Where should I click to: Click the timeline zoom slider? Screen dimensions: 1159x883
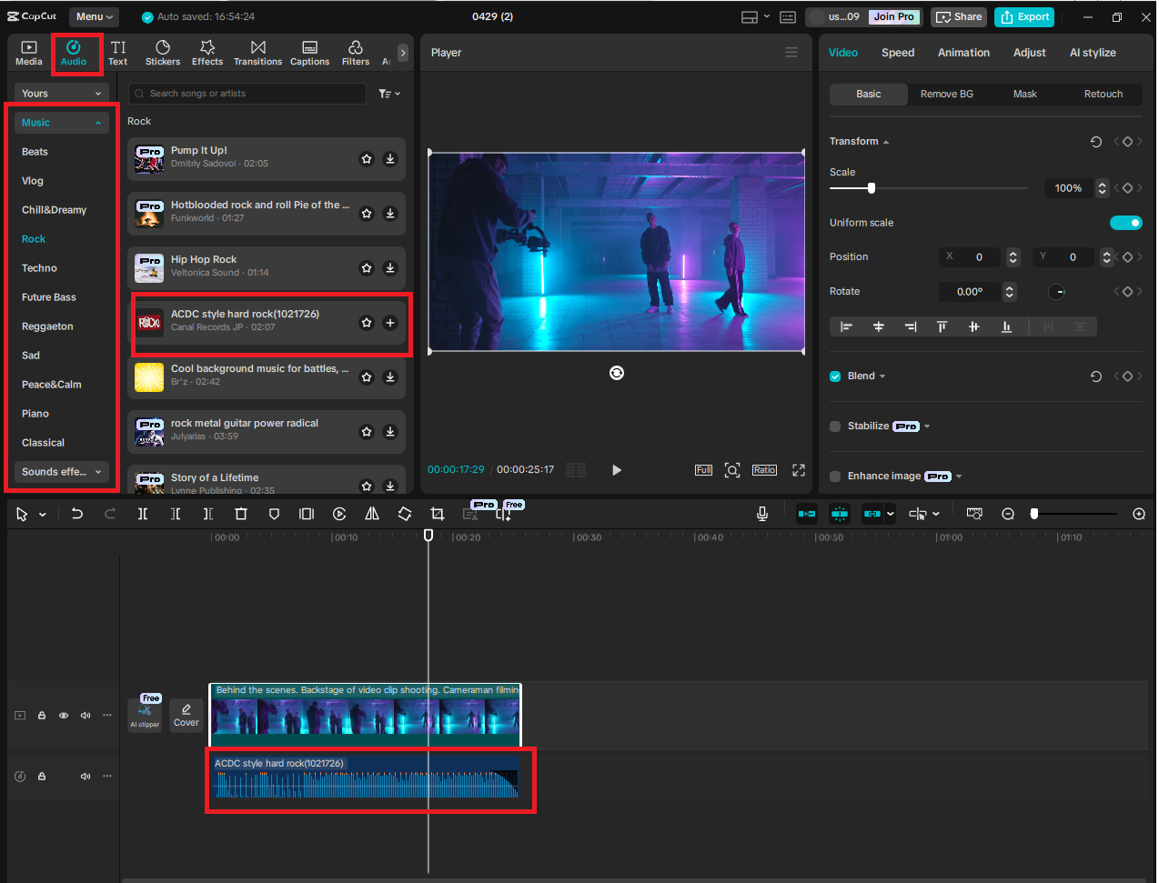coord(1034,514)
